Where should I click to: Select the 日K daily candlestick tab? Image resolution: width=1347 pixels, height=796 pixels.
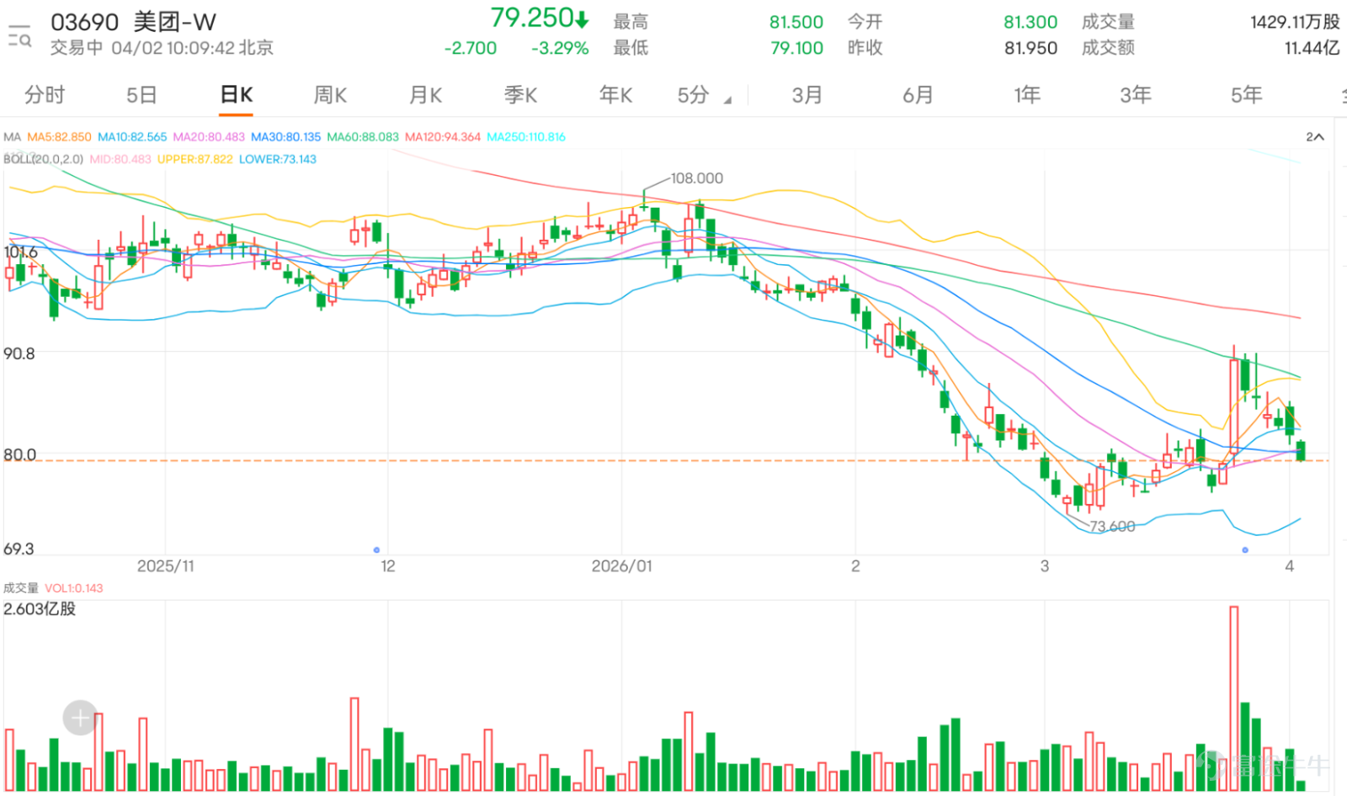click(x=237, y=95)
